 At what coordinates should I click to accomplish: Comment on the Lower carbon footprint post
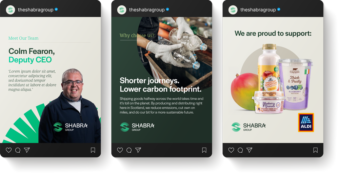point(129,150)
